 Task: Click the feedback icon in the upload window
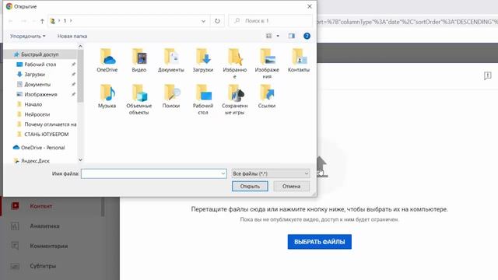[x=488, y=75]
